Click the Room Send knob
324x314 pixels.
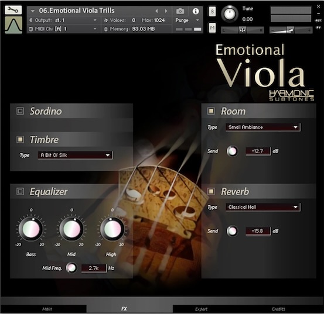coord(232,151)
